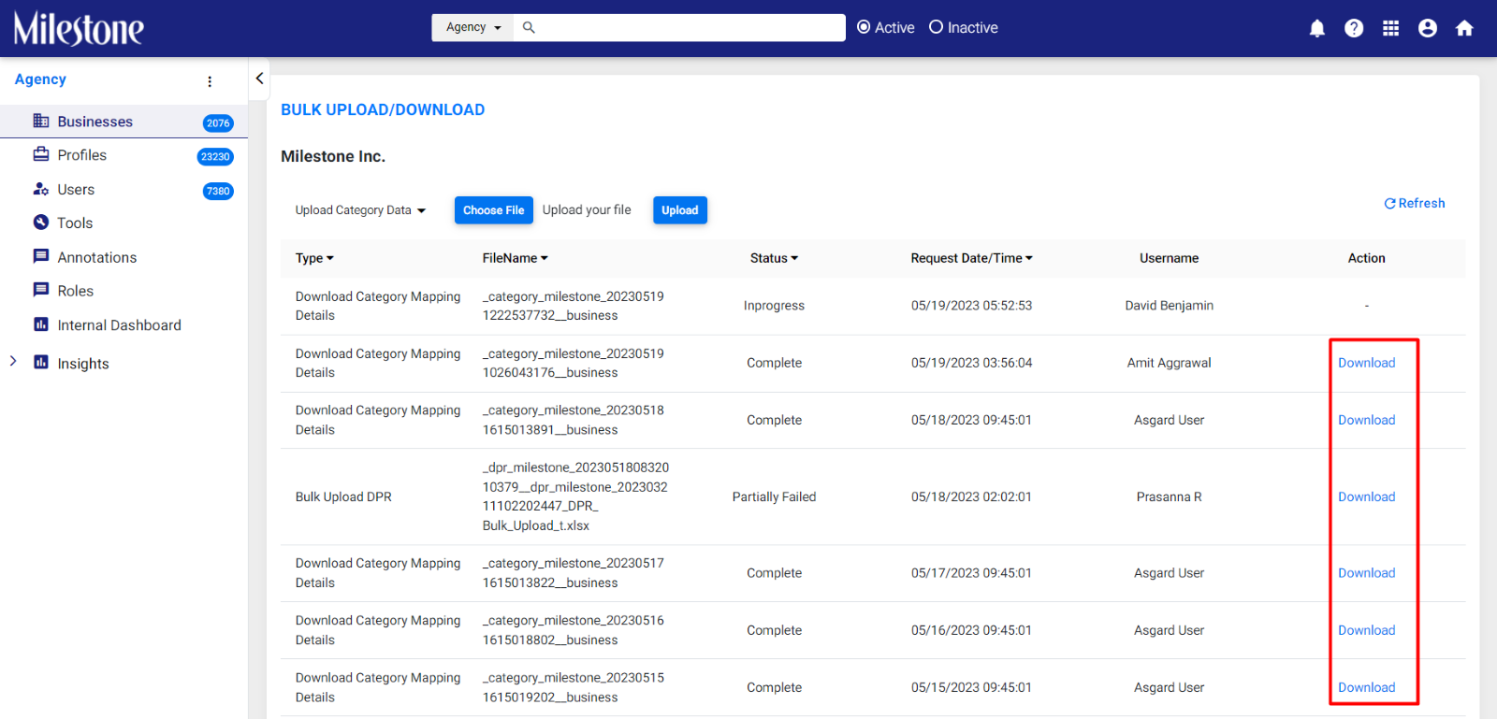Collapse the sidebar with the chevron
The width and height of the screenshot is (1497, 719).
(259, 79)
